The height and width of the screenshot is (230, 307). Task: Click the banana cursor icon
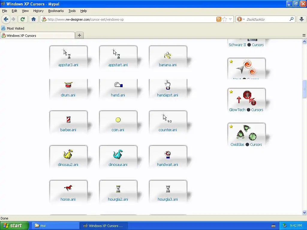[168, 55]
